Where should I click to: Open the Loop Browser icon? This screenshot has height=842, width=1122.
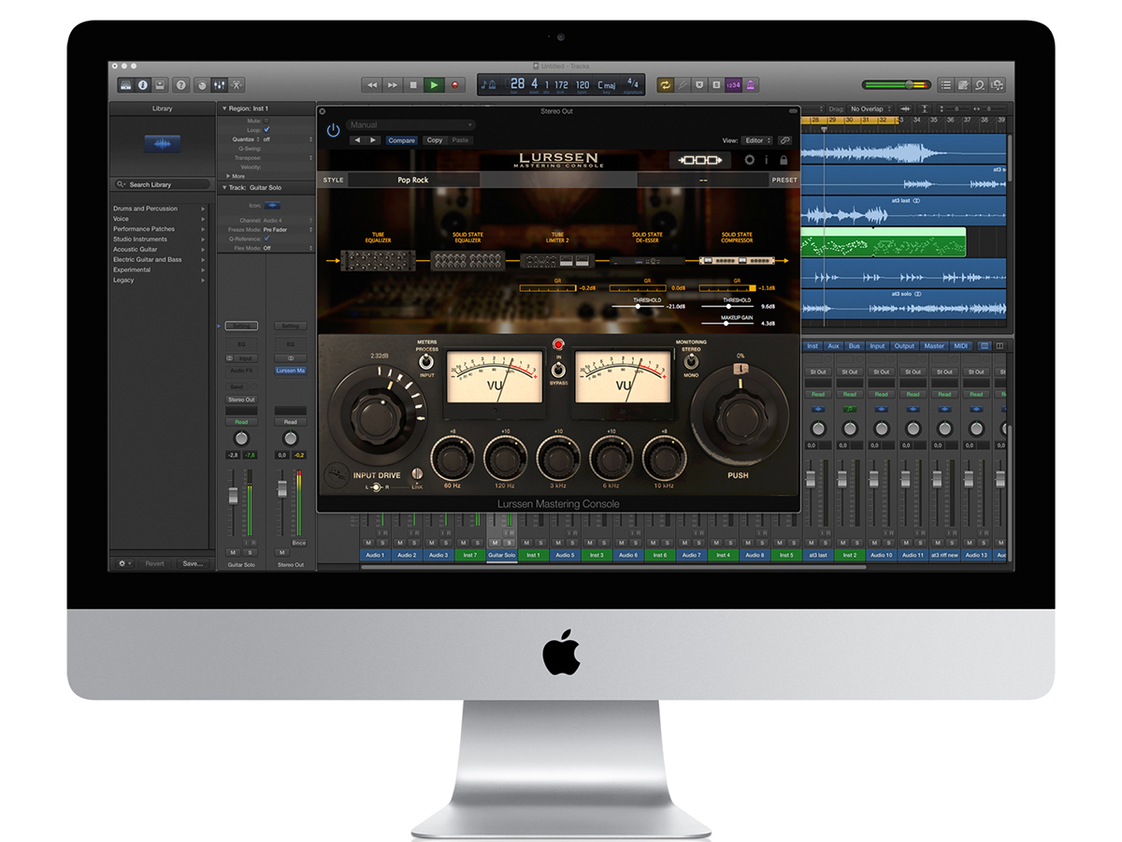[x=980, y=84]
